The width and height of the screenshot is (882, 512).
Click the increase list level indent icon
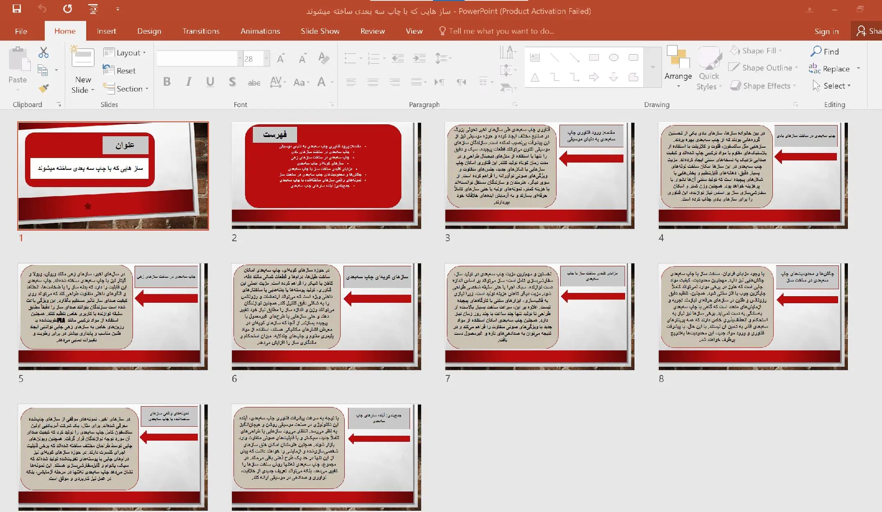tap(419, 58)
